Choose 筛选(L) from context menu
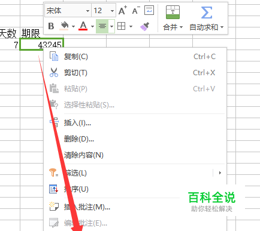This screenshot has width=260, height=231. (x=135, y=173)
